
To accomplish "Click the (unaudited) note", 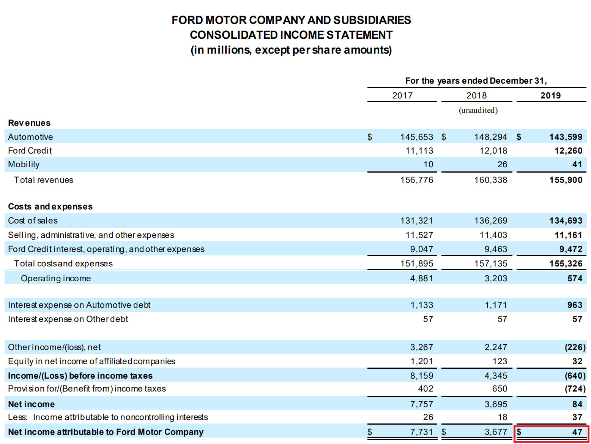I will tap(478, 110).
